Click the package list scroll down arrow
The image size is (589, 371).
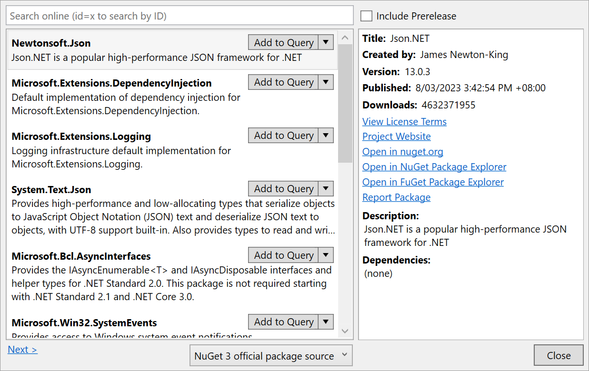[x=345, y=331]
